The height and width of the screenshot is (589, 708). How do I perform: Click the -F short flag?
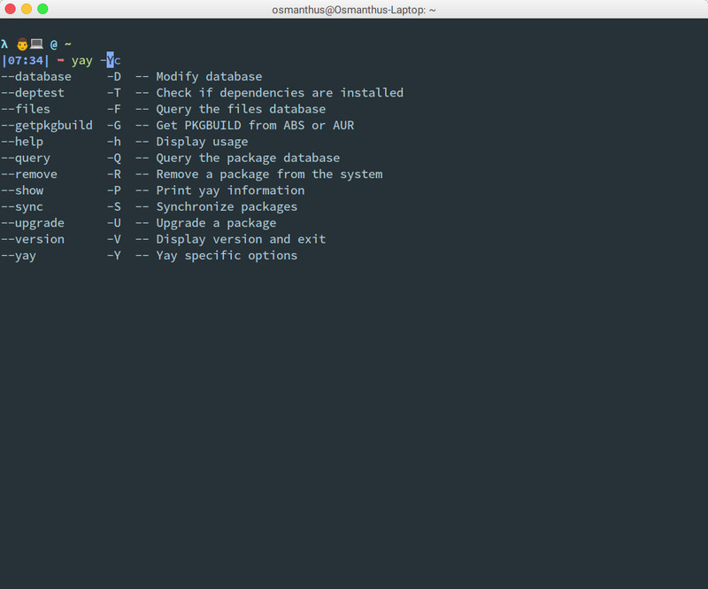click(x=114, y=109)
